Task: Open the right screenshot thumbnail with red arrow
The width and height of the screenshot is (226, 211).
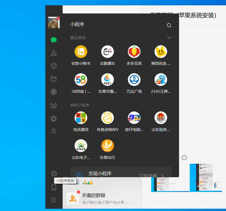Action: [x=206, y=178]
